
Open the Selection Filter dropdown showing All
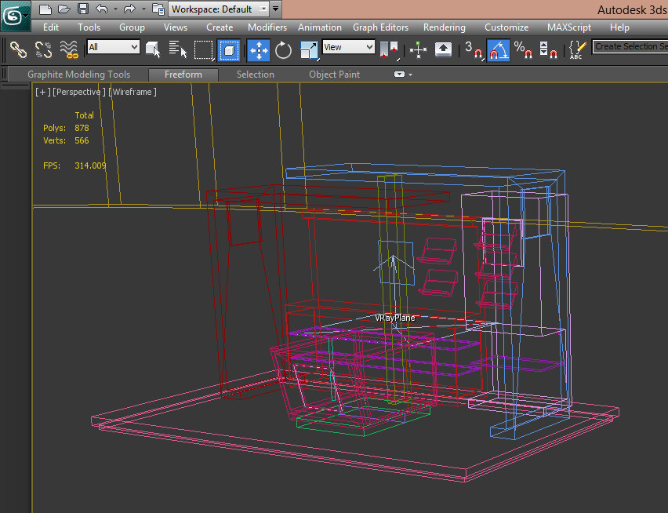(112, 47)
